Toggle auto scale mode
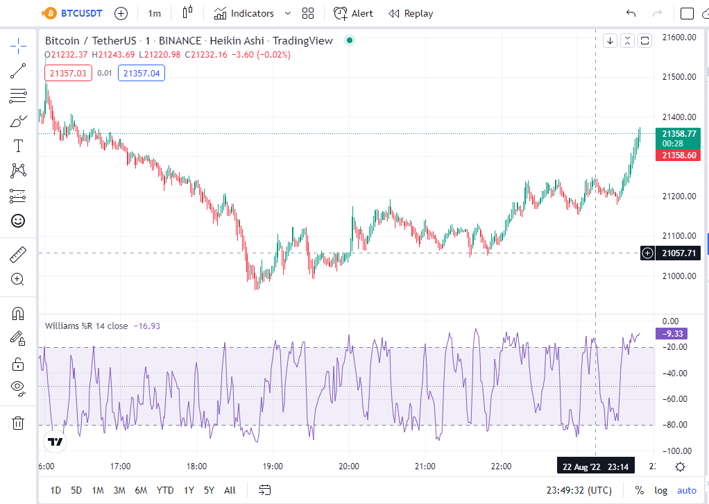709x504 pixels. tap(686, 490)
